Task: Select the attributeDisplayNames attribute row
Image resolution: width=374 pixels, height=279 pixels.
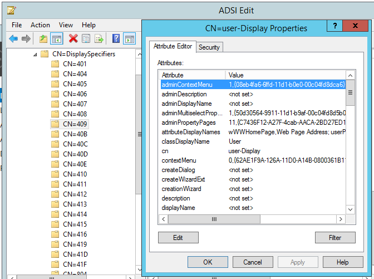Action: tap(253, 132)
